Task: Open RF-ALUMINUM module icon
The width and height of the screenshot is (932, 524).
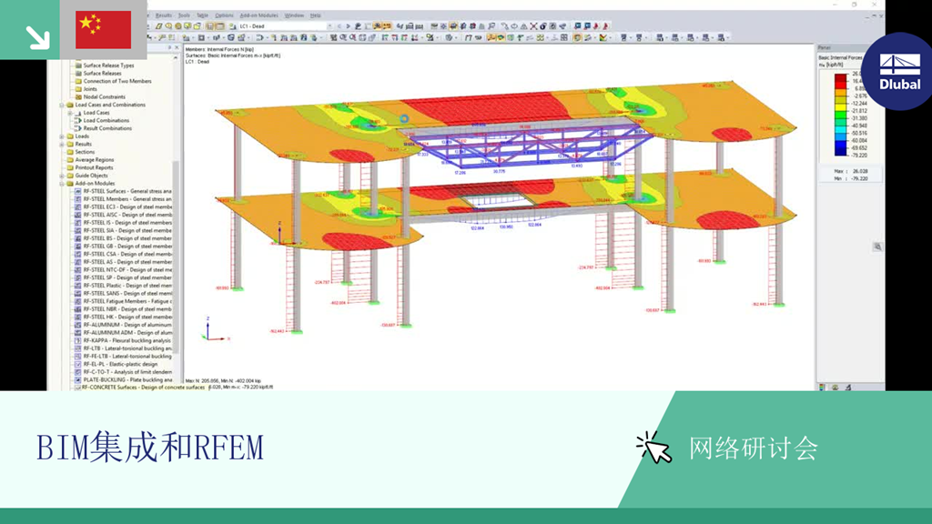Action: pyautogui.click(x=78, y=325)
